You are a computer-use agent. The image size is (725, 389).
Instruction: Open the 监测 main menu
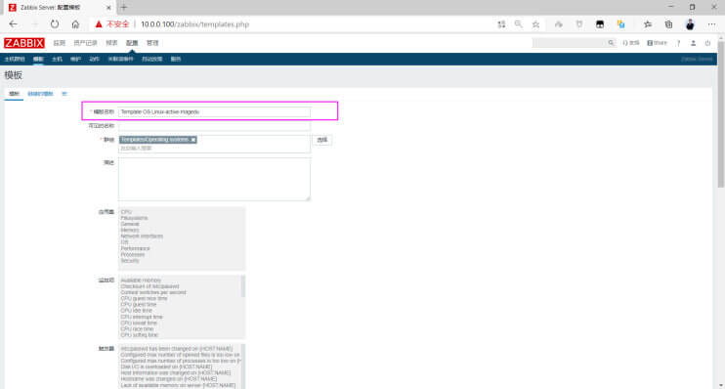tap(60, 43)
